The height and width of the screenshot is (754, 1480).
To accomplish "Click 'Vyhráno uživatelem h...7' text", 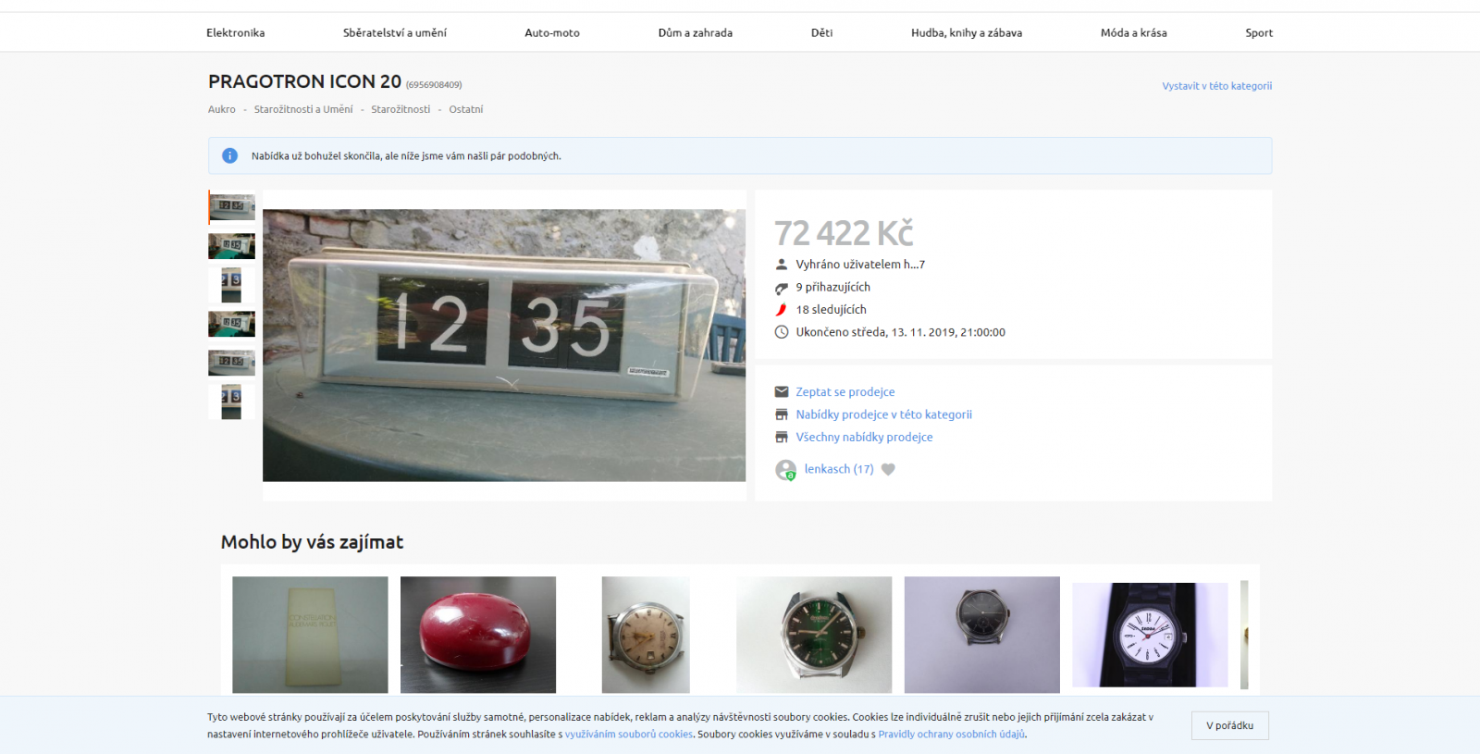I will pyautogui.click(x=860, y=265).
